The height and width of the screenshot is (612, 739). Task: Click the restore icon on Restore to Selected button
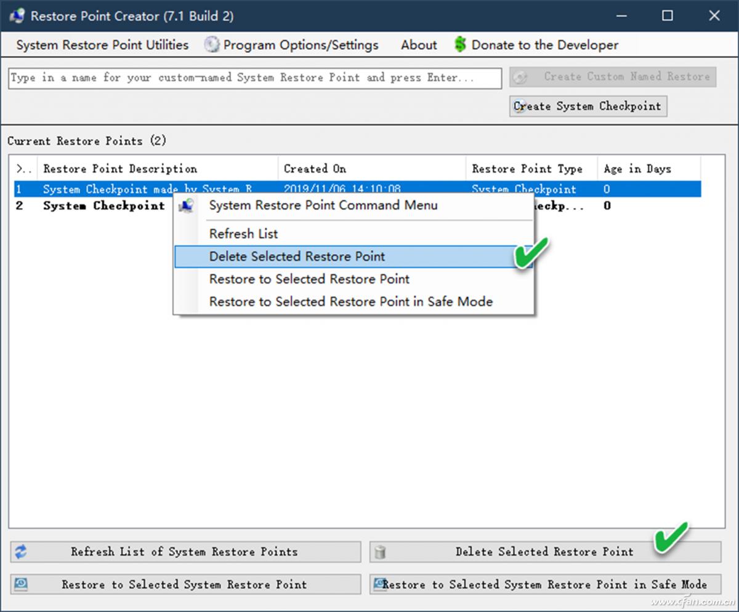[x=21, y=584]
